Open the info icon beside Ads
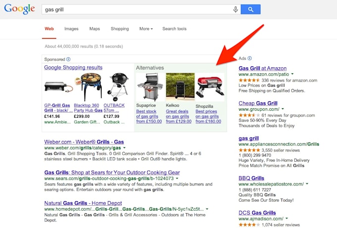 [x=249, y=58]
